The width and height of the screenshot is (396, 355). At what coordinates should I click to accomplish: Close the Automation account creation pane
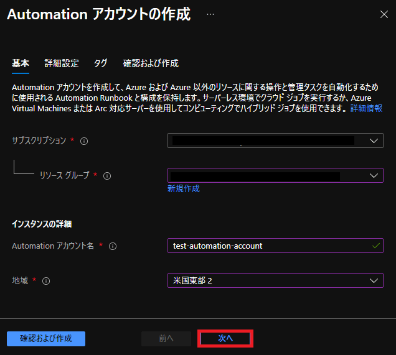click(x=384, y=14)
